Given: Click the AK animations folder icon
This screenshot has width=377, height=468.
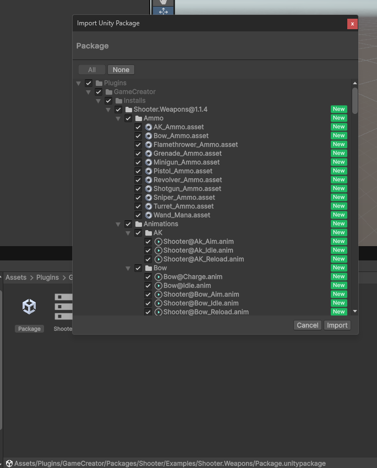Looking at the screenshot, I should tap(148, 233).
